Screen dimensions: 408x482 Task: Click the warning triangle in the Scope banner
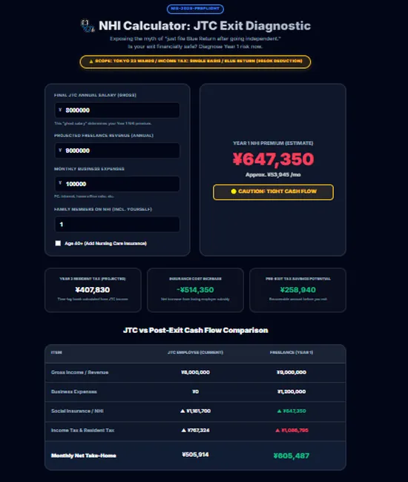91,62
